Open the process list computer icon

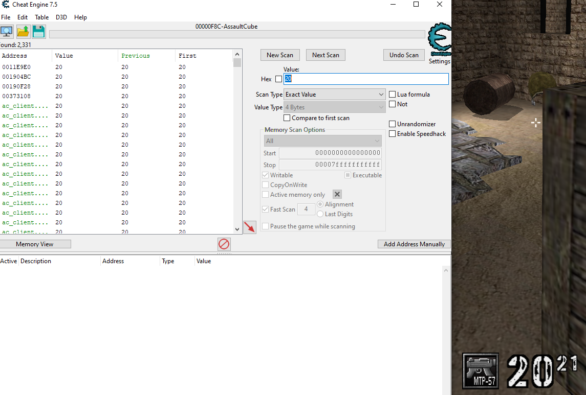coord(7,32)
